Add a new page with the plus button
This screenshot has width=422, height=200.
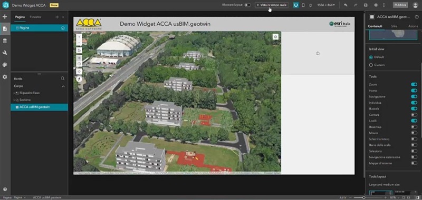tap(57, 17)
